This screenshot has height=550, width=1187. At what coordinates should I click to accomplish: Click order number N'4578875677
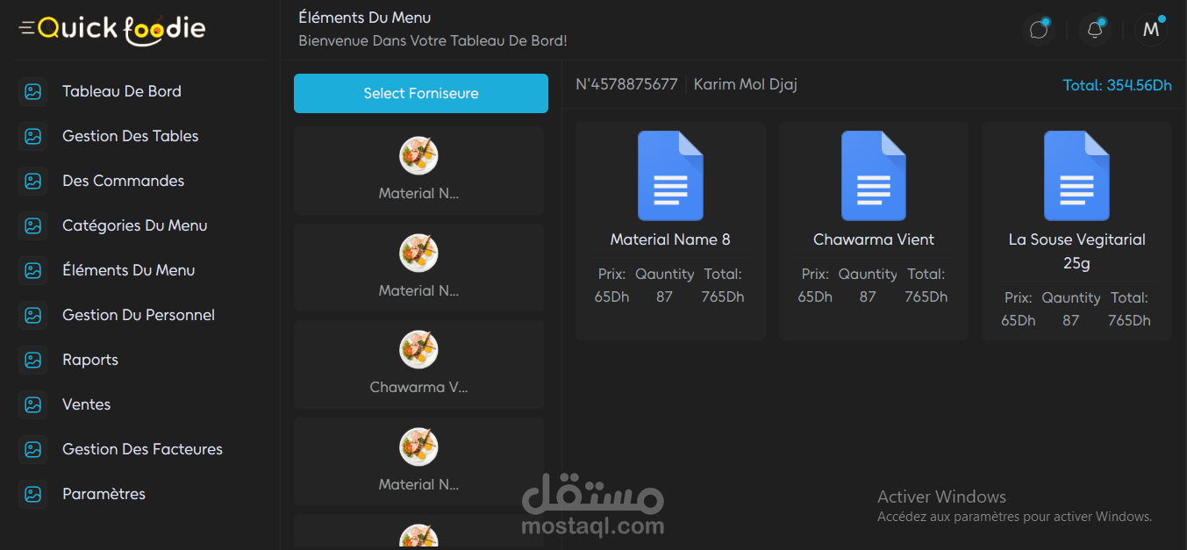pyautogui.click(x=626, y=85)
